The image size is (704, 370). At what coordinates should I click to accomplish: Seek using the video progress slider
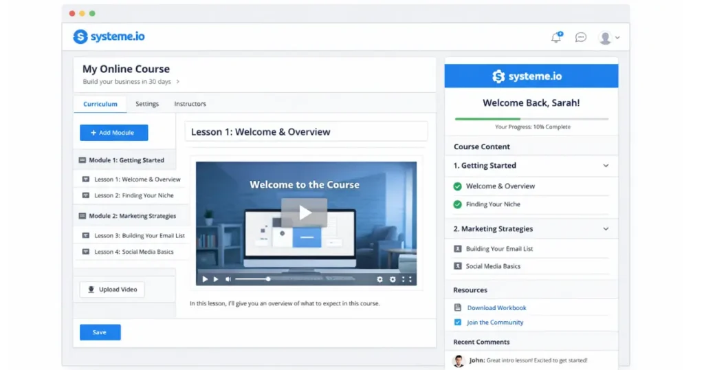268,279
